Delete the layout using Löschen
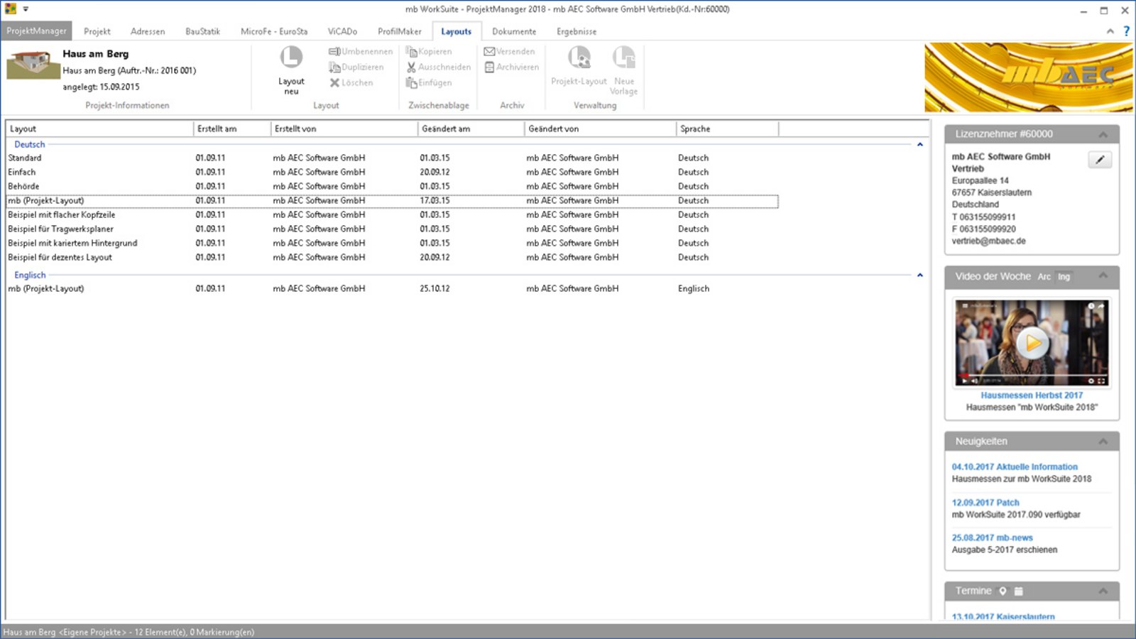Image resolution: width=1136 pixels, height=639 pixels. click(x=334, y=82)
